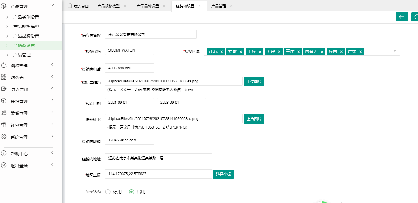Remove the 江苏 region tag

pyautogui.click(x=222, y=52)
